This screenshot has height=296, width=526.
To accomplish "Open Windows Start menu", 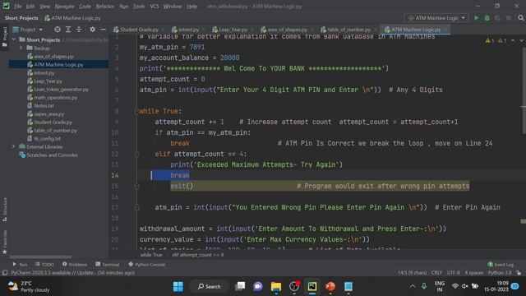I will tap(178, 286).
